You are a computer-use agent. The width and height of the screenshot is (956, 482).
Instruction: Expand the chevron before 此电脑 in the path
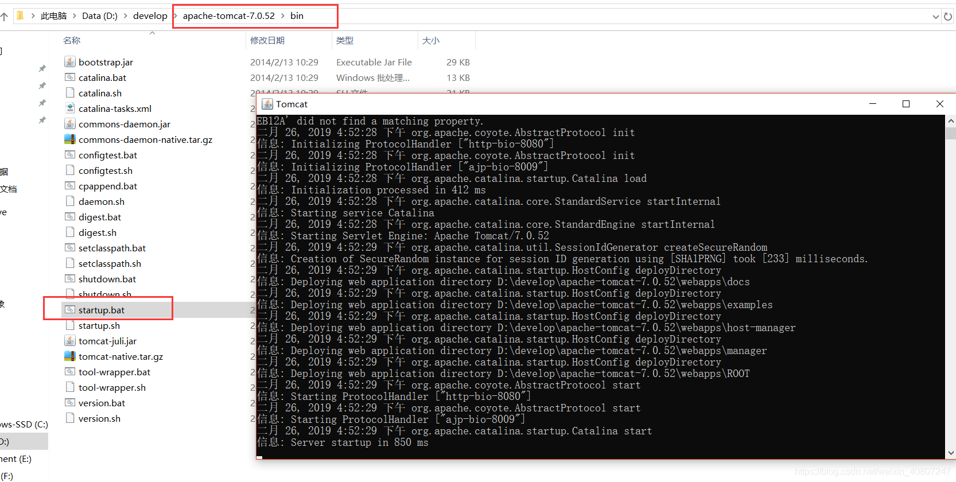(x=33, y=16)
